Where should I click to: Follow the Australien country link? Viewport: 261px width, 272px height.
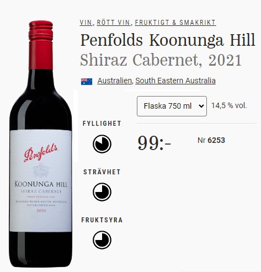114,81
